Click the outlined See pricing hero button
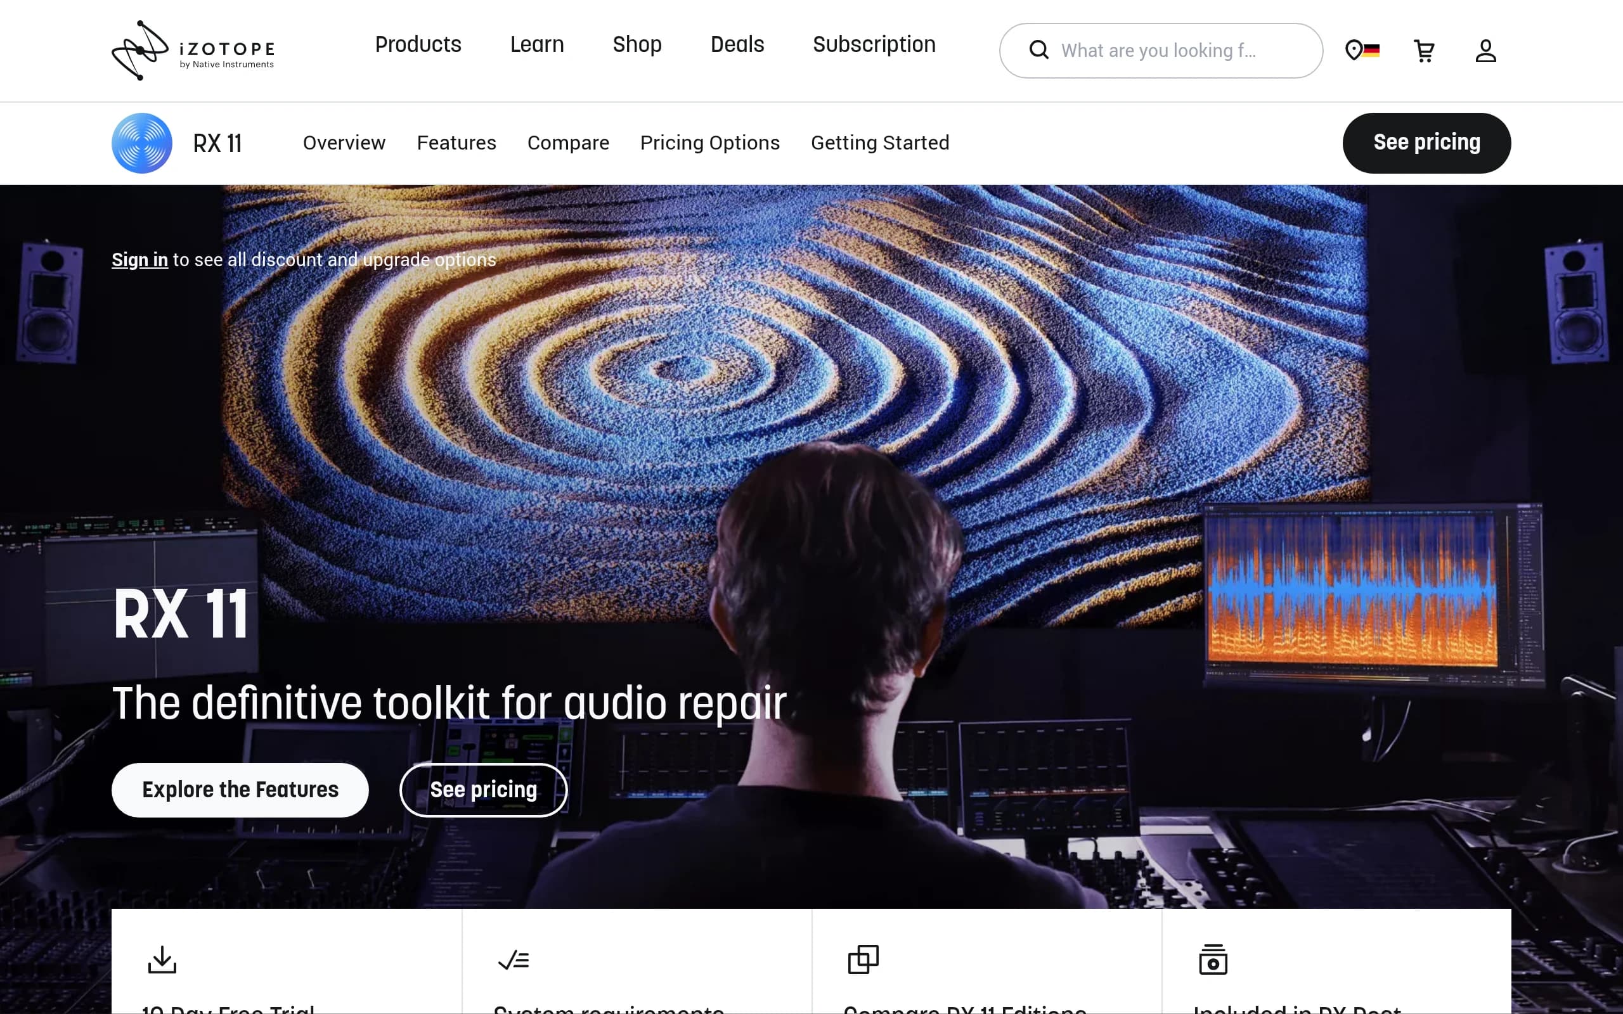 (x=484, y=790)
